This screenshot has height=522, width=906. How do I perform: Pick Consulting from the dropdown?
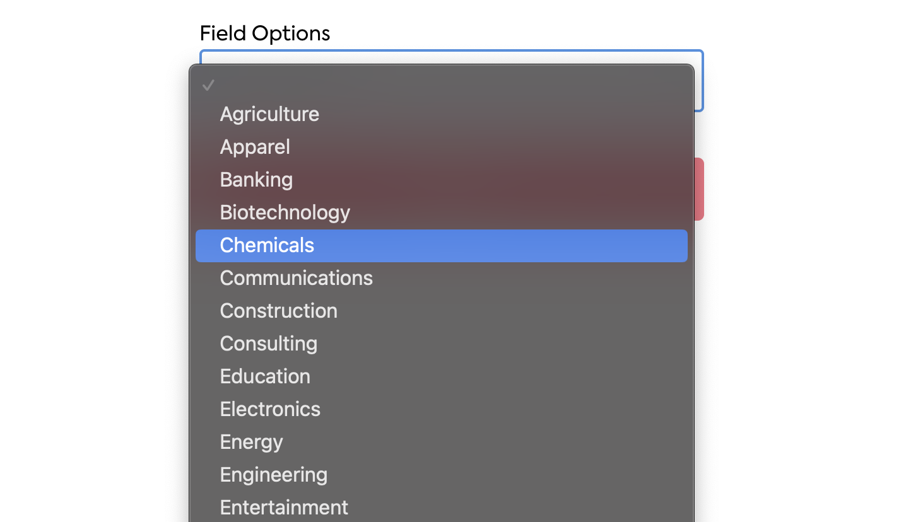[268, 344]
